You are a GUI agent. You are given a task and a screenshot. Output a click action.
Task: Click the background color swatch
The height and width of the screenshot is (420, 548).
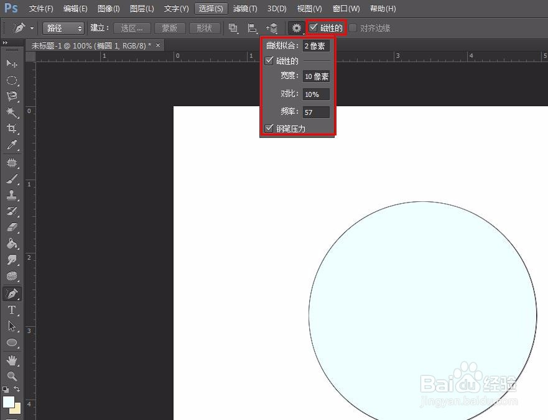tap(17, 409)
